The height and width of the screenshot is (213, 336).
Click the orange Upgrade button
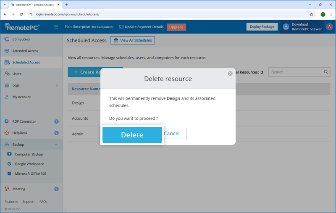(176, 27)
